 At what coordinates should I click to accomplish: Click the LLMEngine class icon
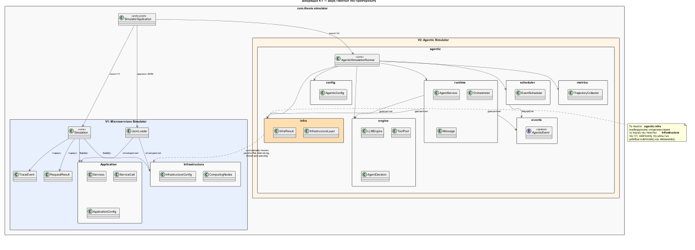click(364, 131)
